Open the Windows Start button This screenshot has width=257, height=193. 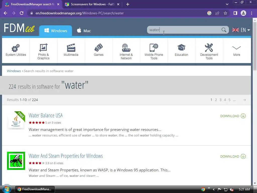pyautogui.click(x=7, y=189)
